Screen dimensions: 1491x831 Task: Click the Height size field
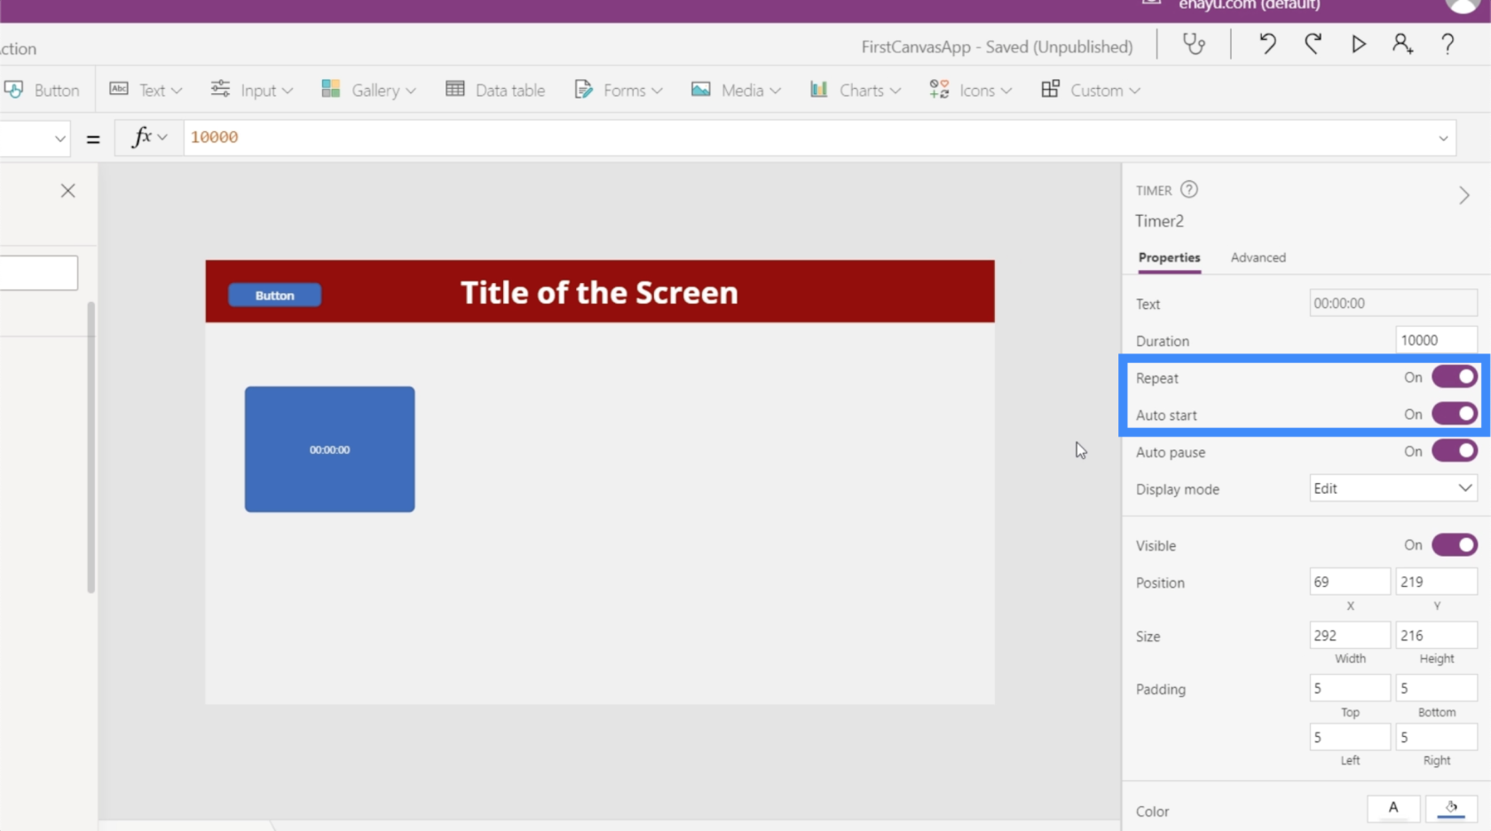[x=1436, y=635]
